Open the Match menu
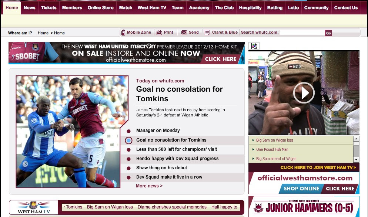The image size is (368, 217). (x=126, y=8)
